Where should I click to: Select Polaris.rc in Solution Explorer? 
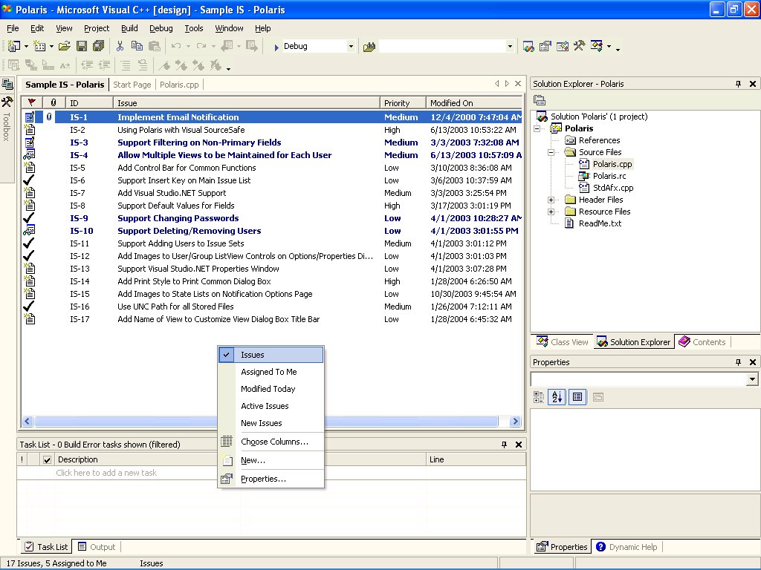click(x=609, y=176)
